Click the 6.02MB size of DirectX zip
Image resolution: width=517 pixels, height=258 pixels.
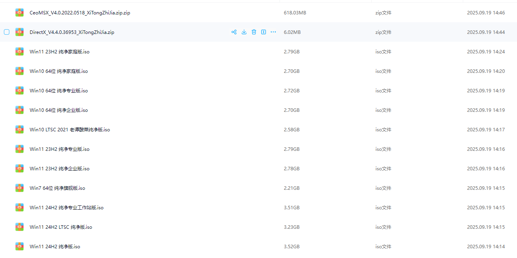292,32
